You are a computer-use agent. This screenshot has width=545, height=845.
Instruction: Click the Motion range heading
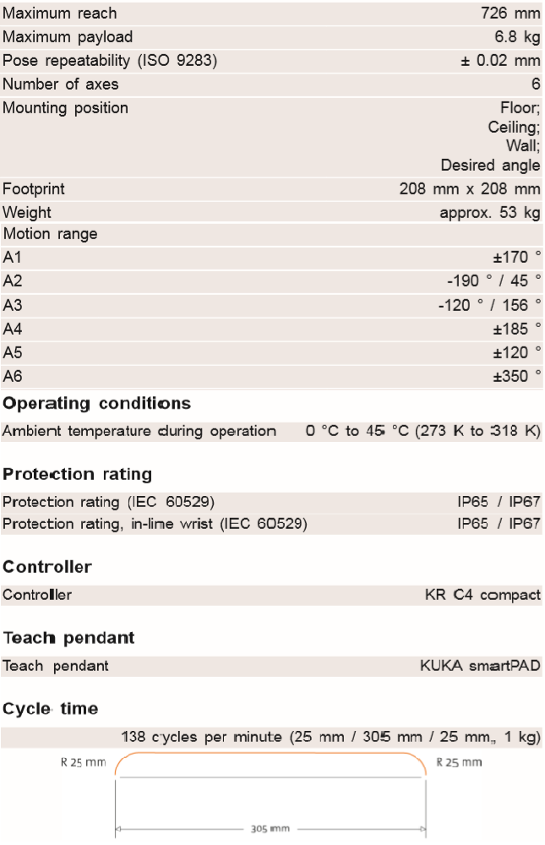(x=50, y=234)
